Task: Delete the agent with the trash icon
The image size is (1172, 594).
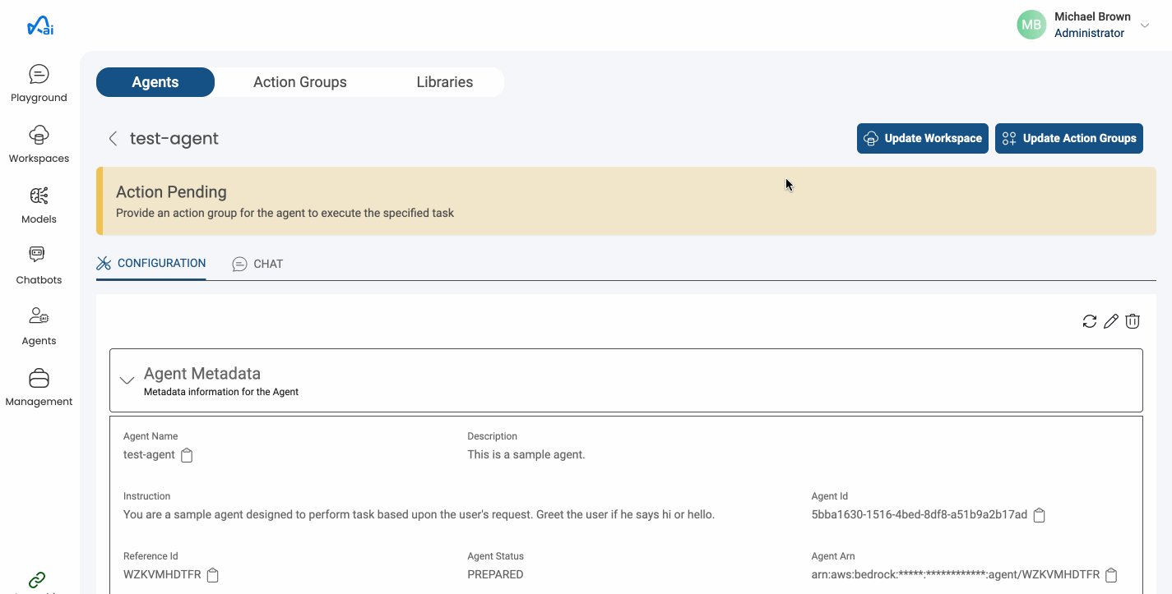Action: (x=1133, y=321)
